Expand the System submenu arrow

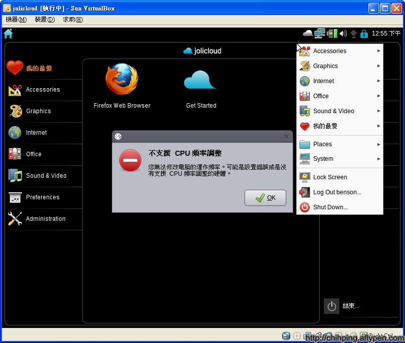click(x=378, y=159)
